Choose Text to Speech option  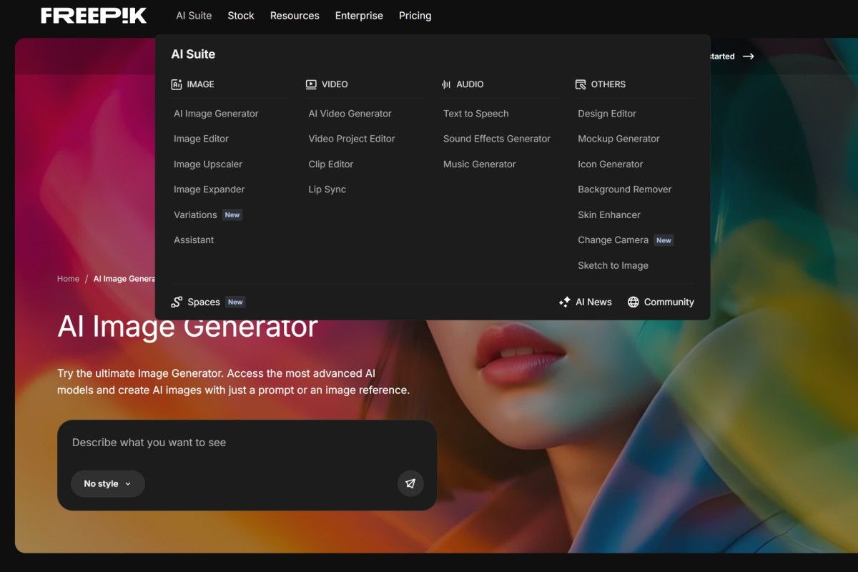[x=475, y=114]
